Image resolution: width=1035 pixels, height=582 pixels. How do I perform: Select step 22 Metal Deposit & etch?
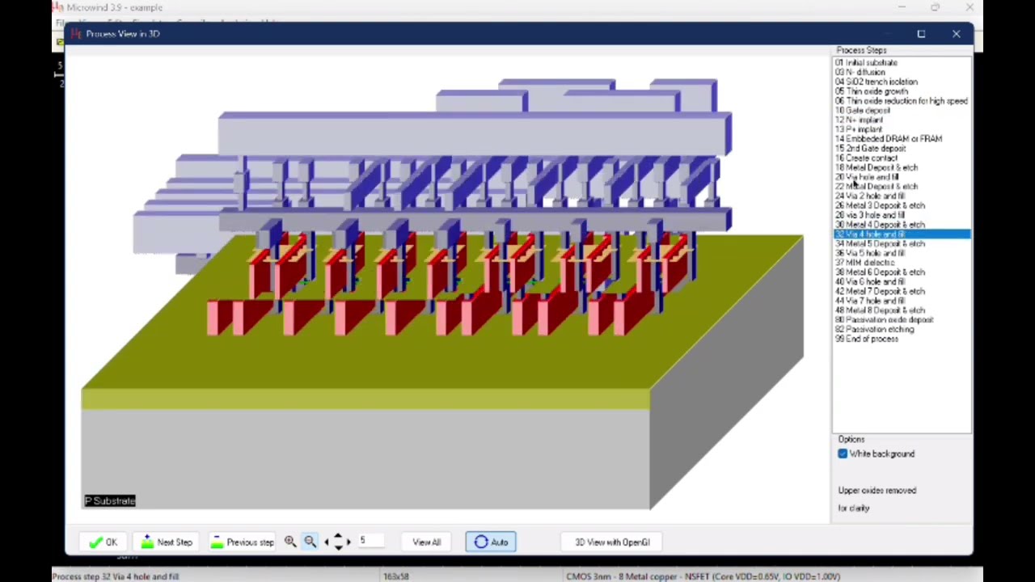pyautogui.click(x=902, y=187)
